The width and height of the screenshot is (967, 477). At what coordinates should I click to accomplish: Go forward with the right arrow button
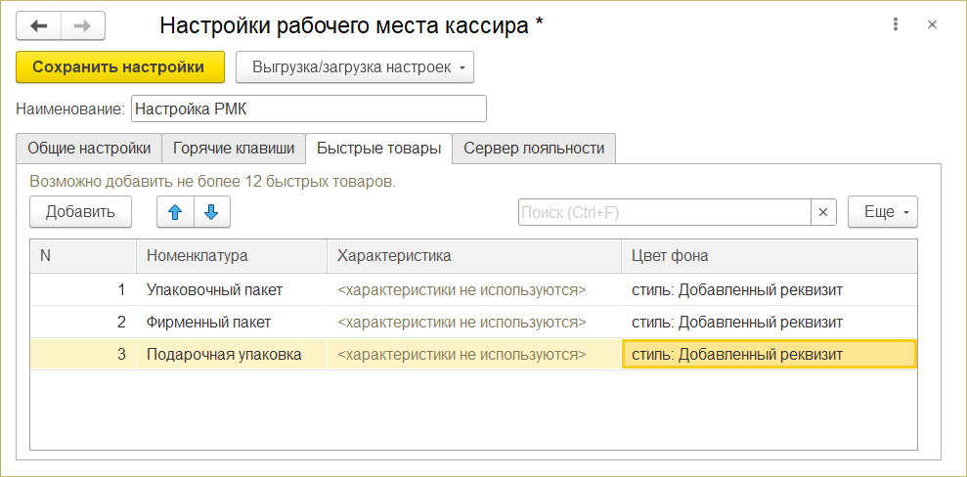[83, 25]
